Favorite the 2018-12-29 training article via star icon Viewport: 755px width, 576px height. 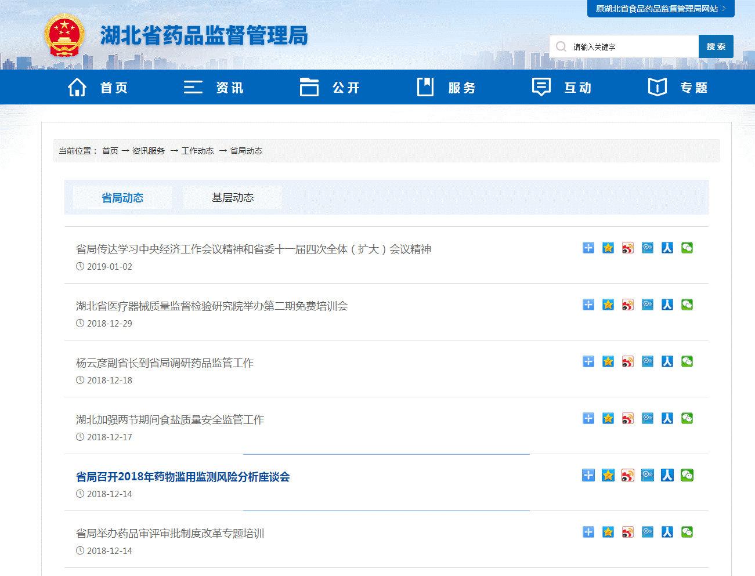pyautogui.click(x=608, y=305)
